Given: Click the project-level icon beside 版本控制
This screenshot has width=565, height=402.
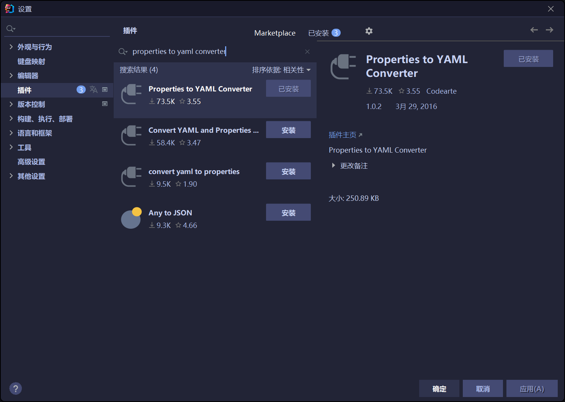Looking at the screenshot, I should pyautogui.click(x=105, y=104).
